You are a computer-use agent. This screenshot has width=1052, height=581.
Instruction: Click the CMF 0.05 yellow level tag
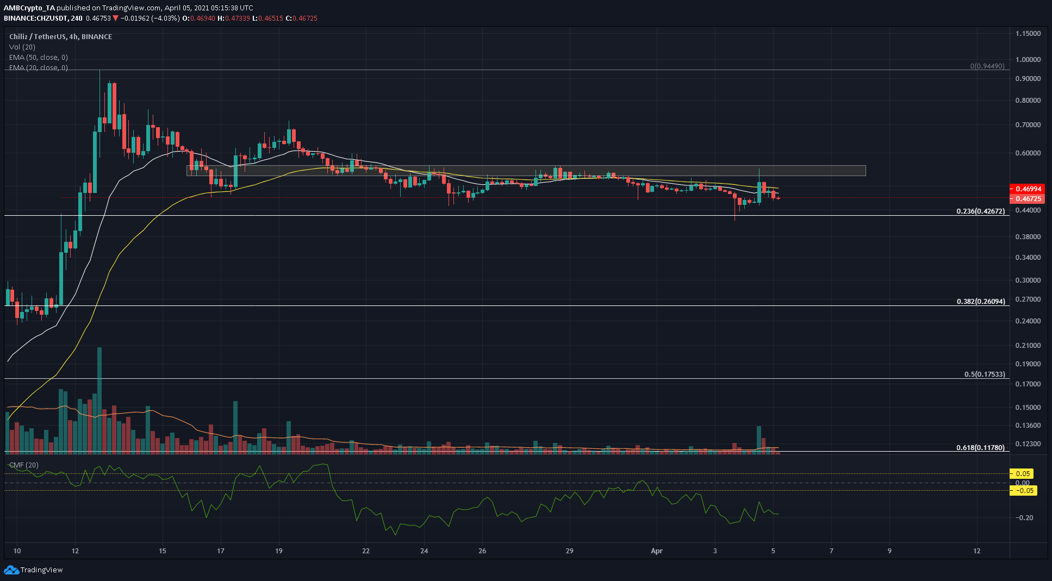click(1023, 473)
